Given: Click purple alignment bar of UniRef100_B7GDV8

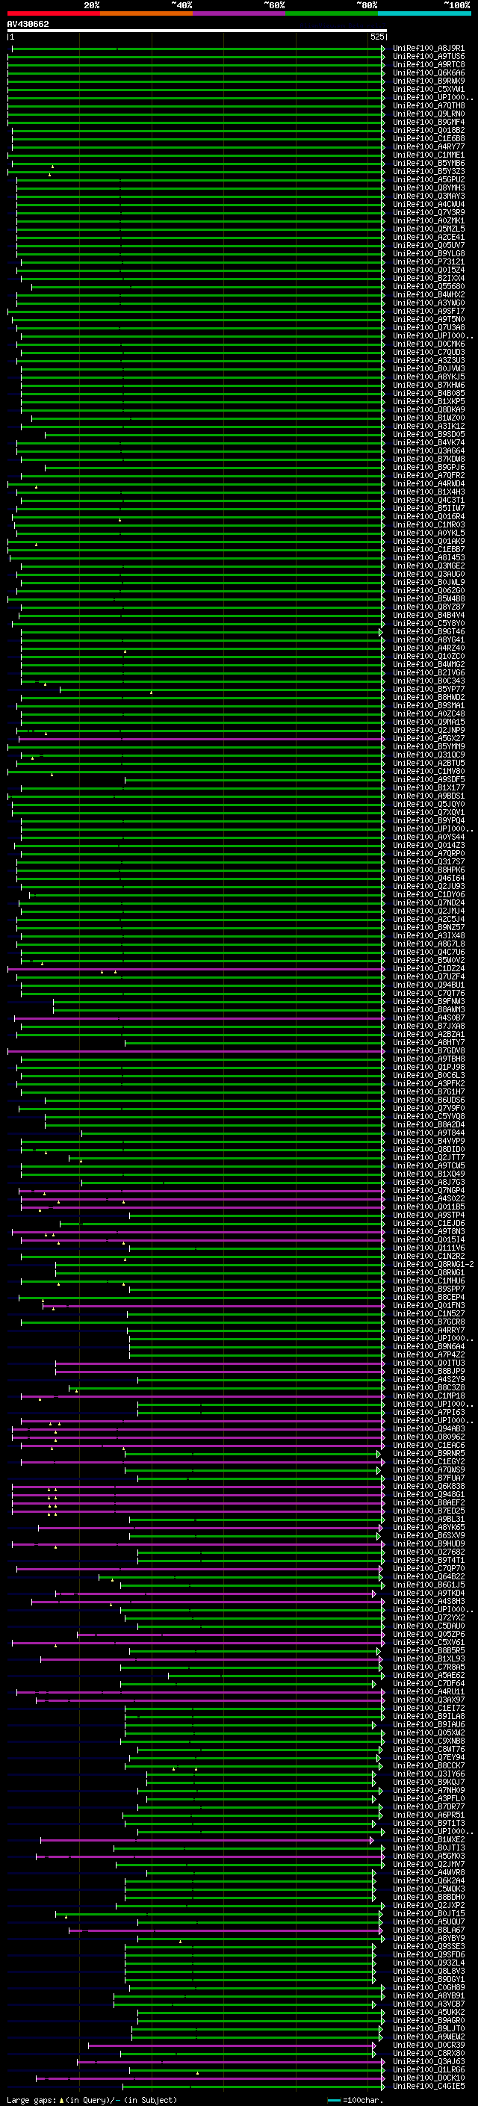Looking at the screenshot, I should (x=196, y=1050).
